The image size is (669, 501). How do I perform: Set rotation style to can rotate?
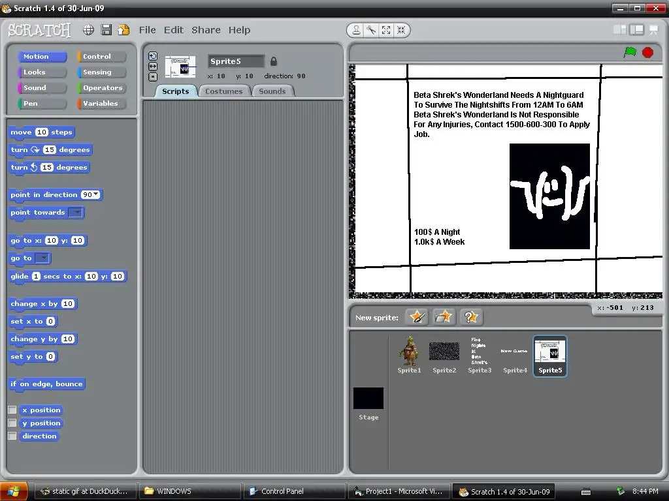click(x=153, y=56)
